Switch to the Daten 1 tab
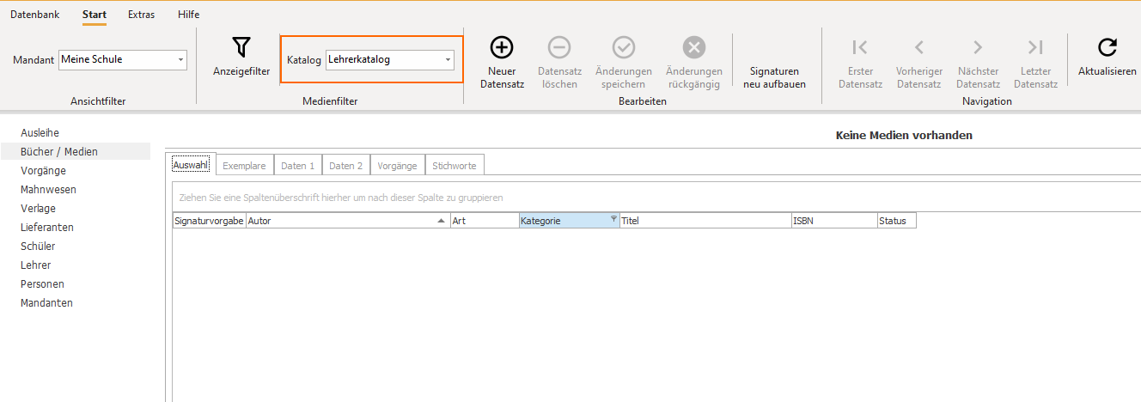Screen dimensions: 1141x402 [298, 166]
